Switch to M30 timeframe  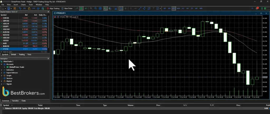click(x=179, y=8)
